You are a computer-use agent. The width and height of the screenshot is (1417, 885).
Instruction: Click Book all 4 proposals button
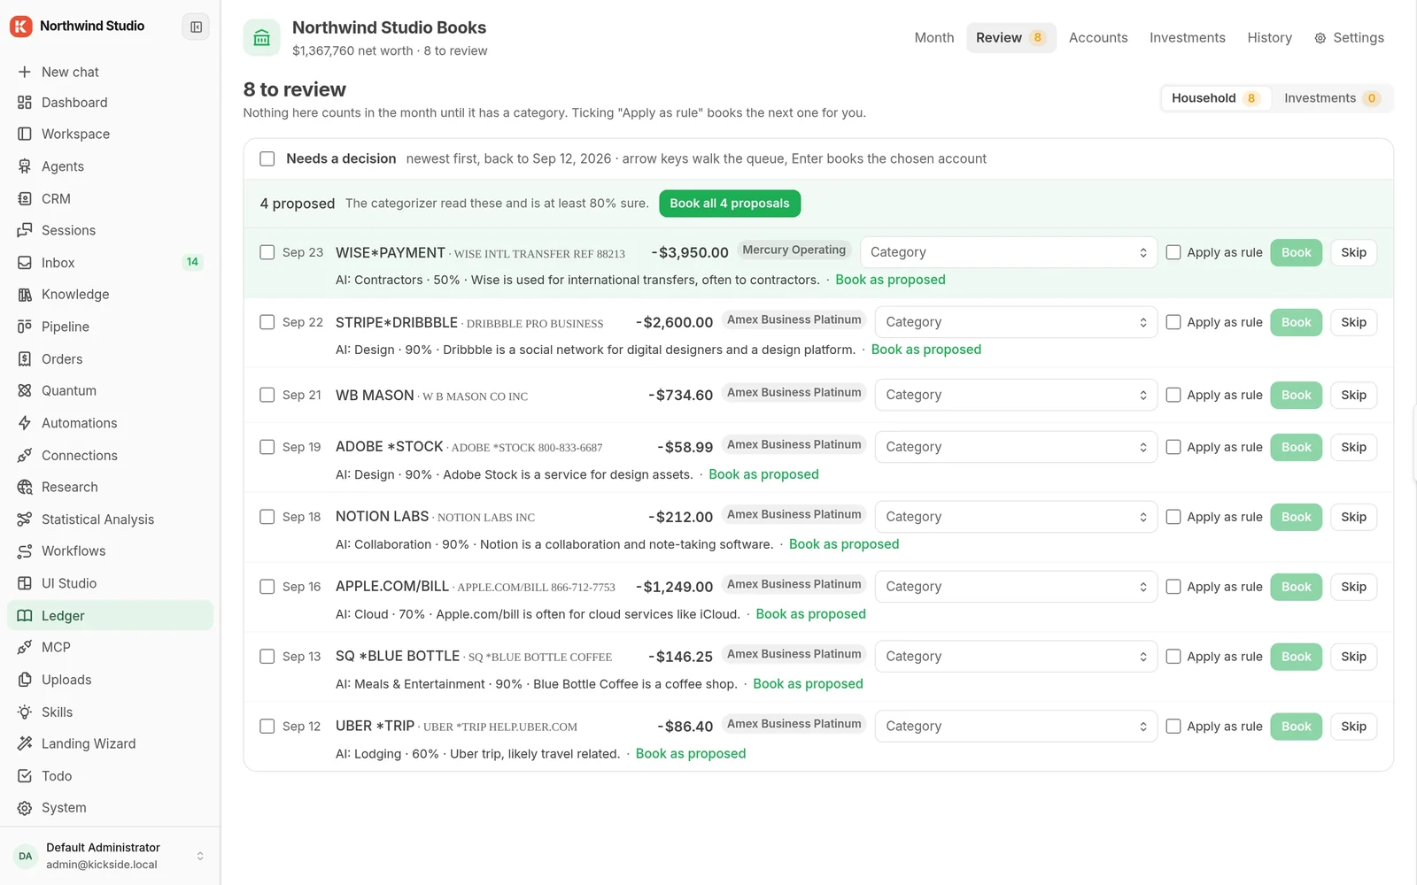click(x=730, y=204)
